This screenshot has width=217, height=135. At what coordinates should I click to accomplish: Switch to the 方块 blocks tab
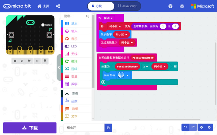click(101, 6)
